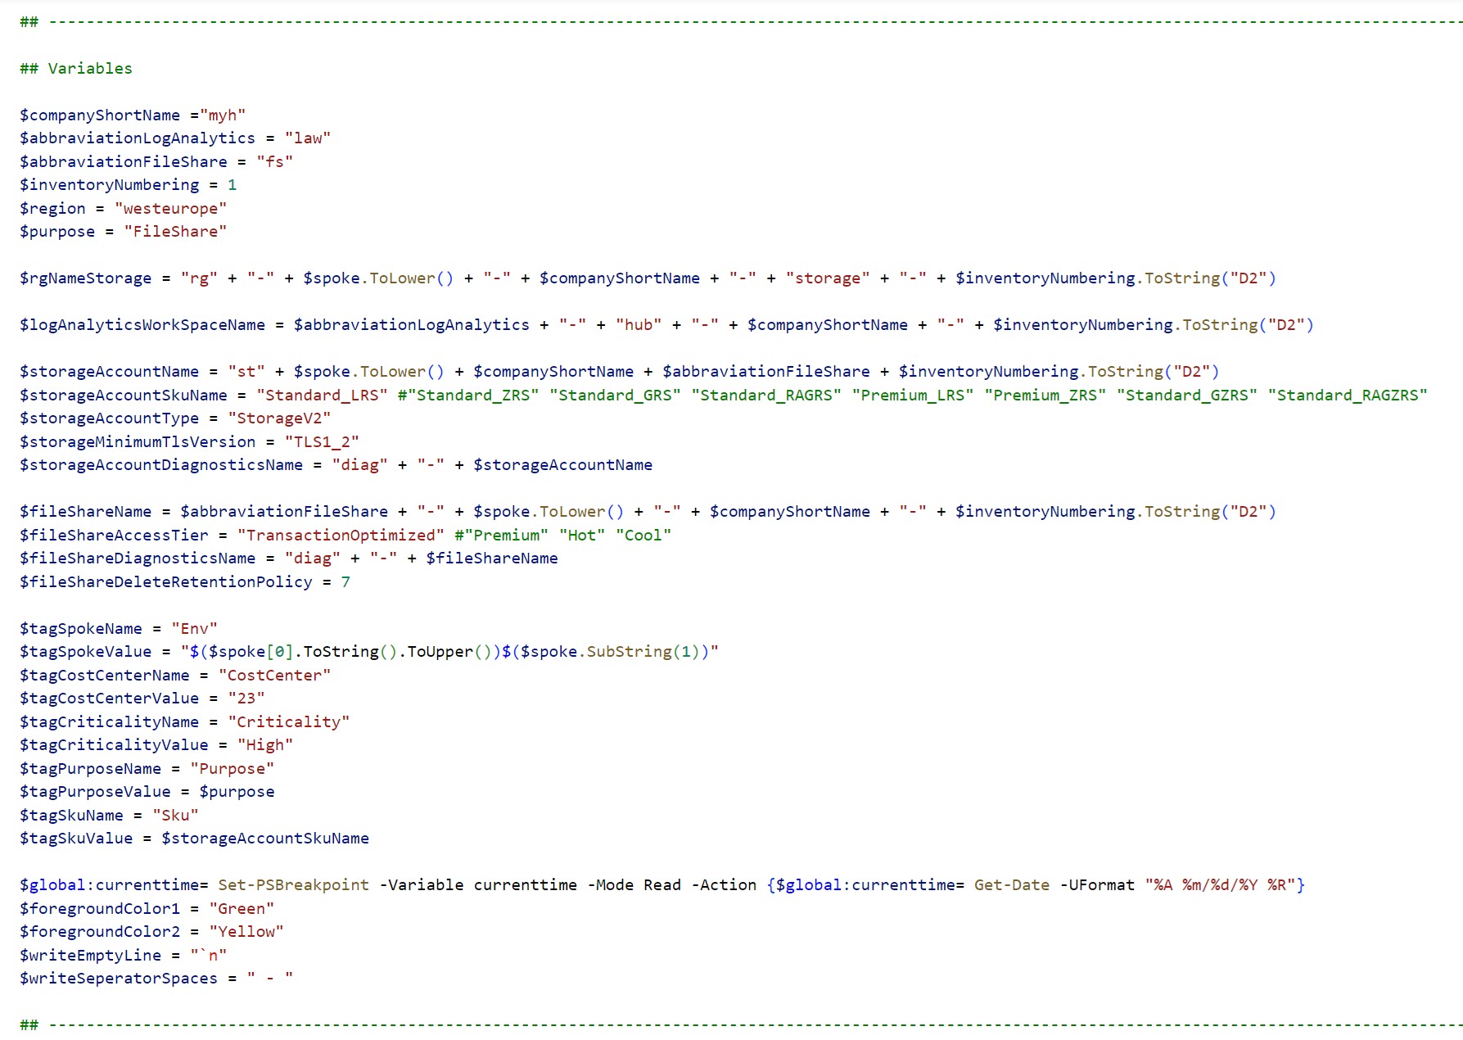Click the $abbraviationFileShare declaration name
The height and width of the screenshot is (1040, 1463).
124,162
